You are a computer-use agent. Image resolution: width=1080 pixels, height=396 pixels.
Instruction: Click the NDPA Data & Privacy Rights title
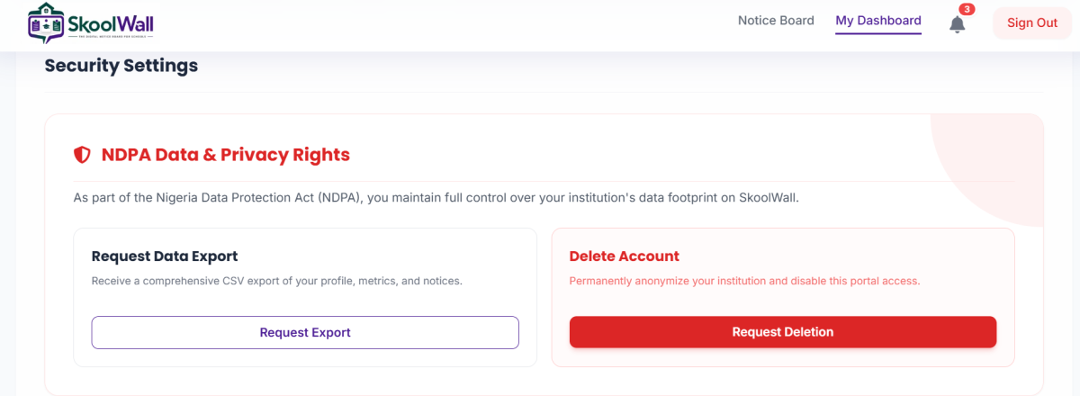click(x=226, y=155)
